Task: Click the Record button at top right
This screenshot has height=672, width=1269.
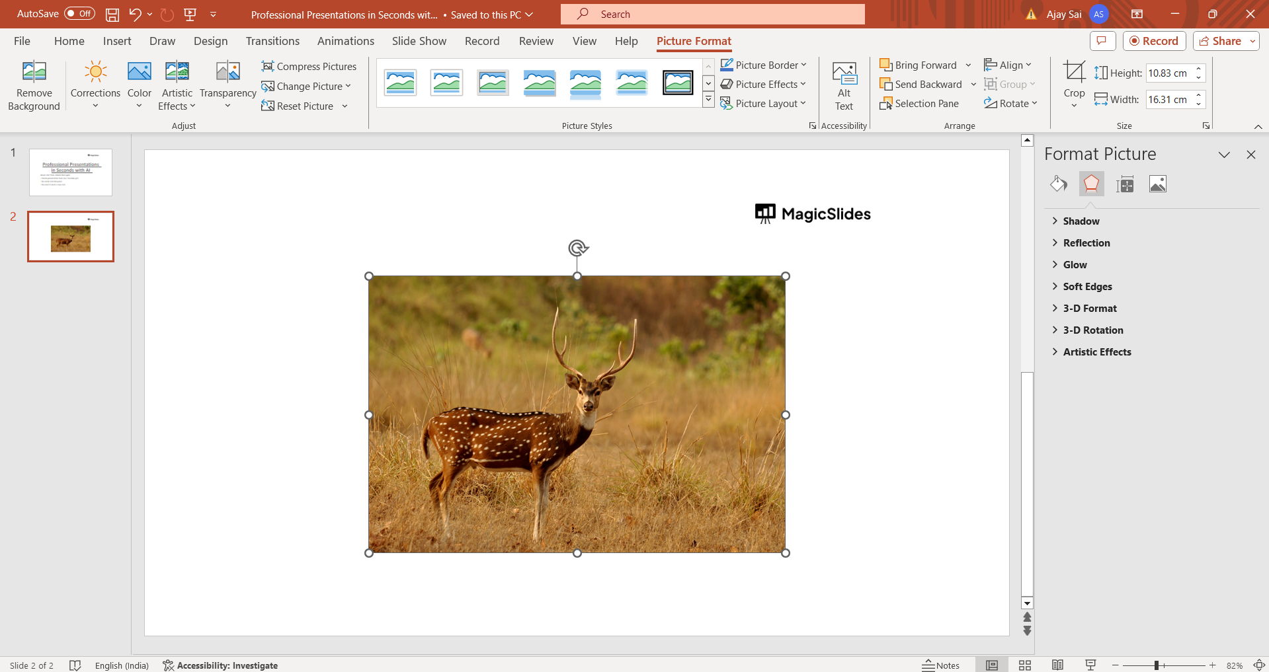Action: tap(1154, 41)
